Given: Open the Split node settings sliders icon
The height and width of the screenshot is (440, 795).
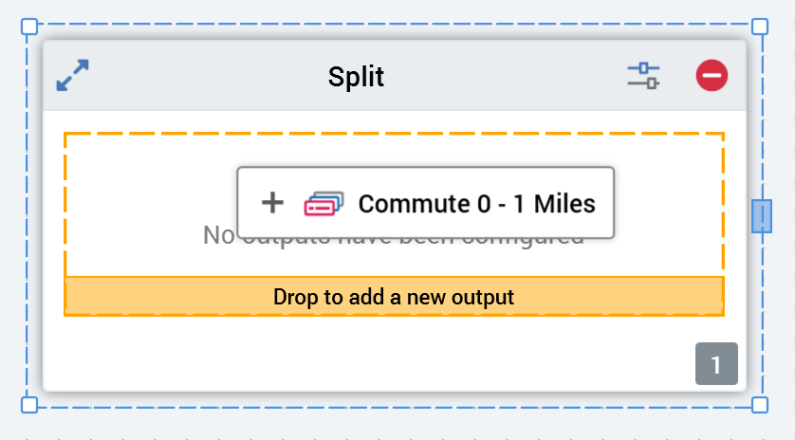Looking at the screenshot, I should [643, 76].
